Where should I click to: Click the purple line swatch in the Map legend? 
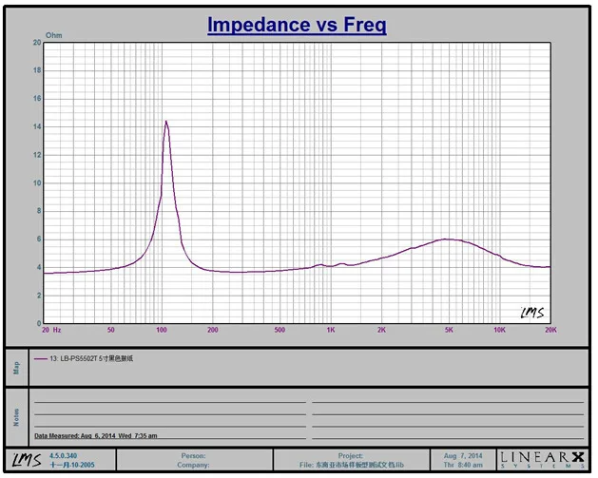[41, 358]
